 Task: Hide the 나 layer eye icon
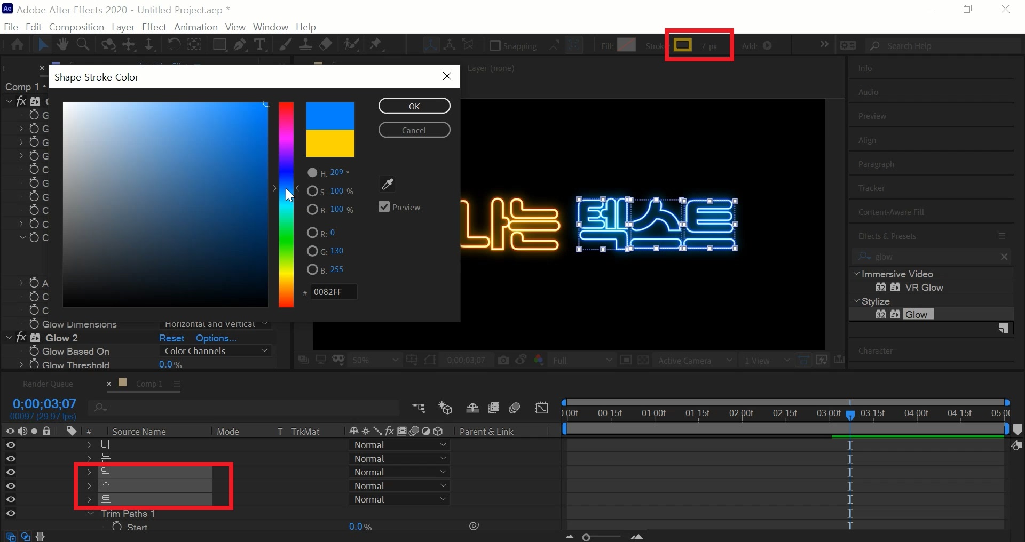pyautogui.click(x=11, y=445)
